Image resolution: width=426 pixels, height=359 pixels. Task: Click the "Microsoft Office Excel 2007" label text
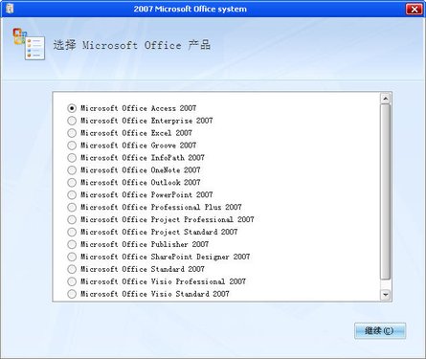136,133
